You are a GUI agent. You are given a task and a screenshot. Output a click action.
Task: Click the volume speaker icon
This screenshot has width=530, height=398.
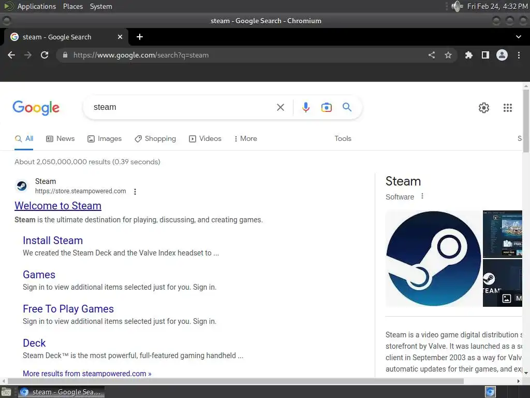click(457, 6)
